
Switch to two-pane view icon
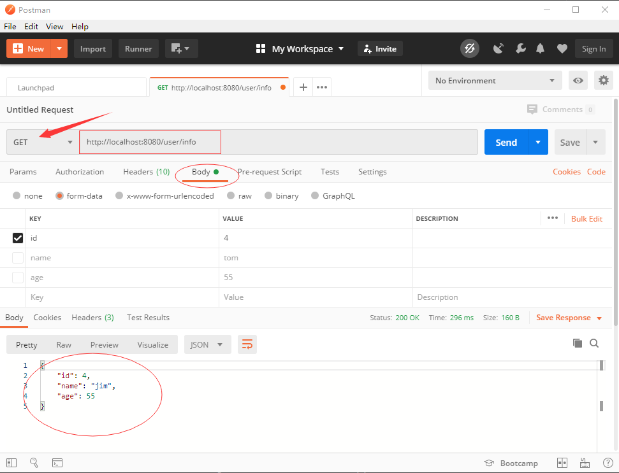pyautogui.click(x=562, y=463)
